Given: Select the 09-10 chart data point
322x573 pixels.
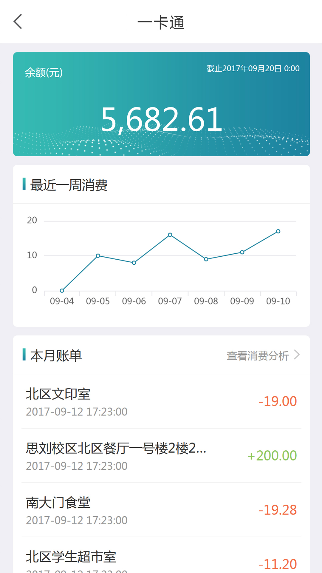Looking at the screenshot, I should tap(278, 231).
